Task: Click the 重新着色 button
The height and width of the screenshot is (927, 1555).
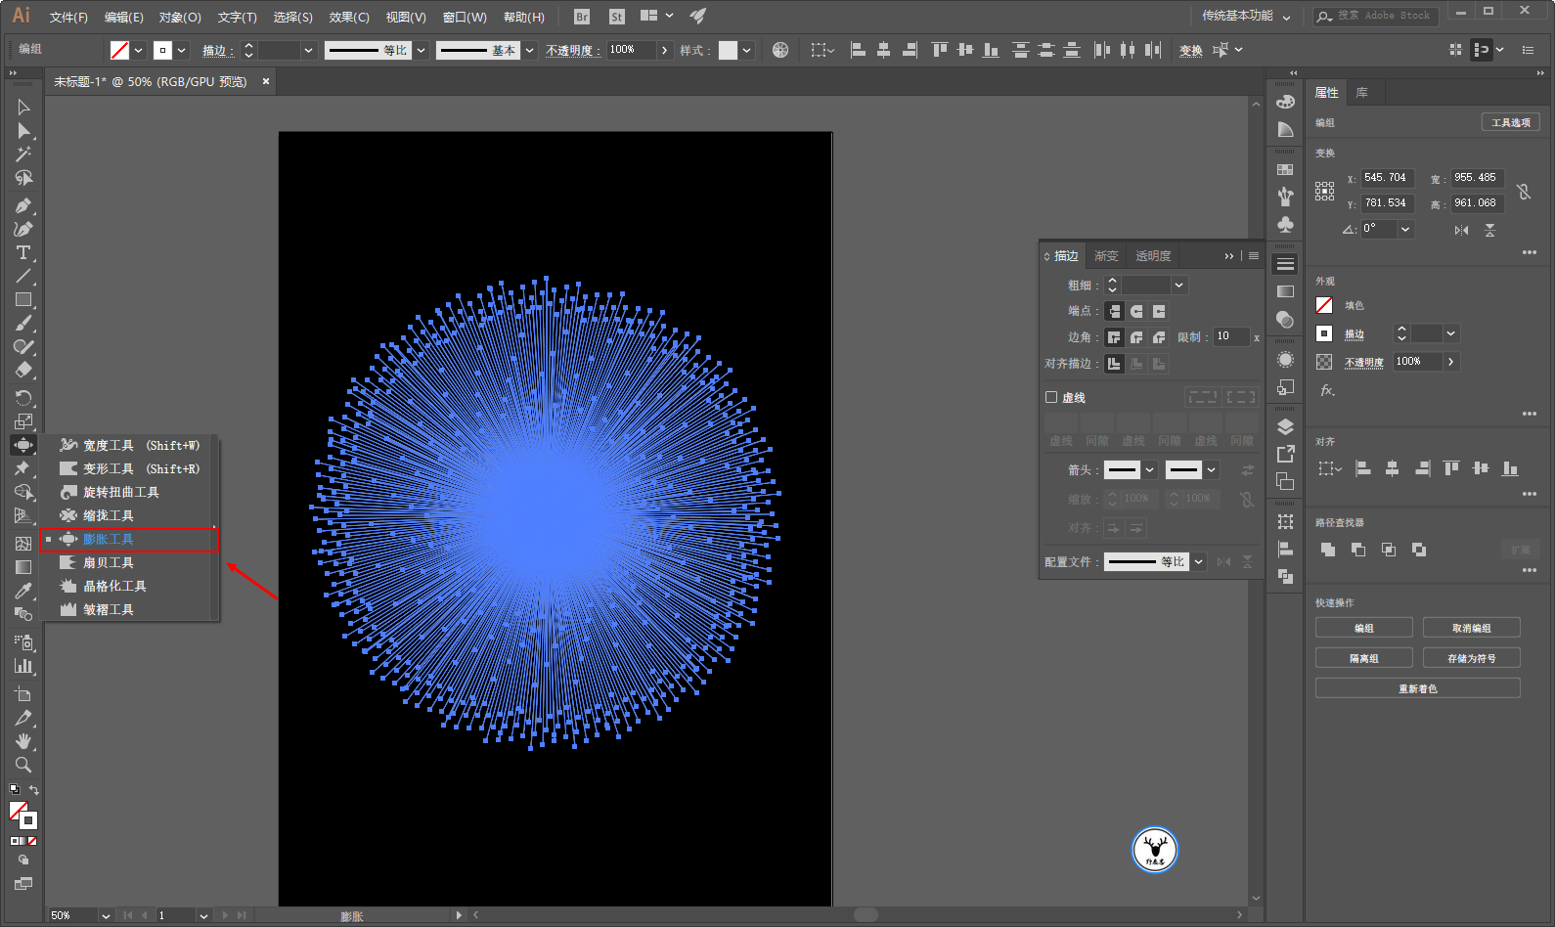Action: (x=1418, y=688)
